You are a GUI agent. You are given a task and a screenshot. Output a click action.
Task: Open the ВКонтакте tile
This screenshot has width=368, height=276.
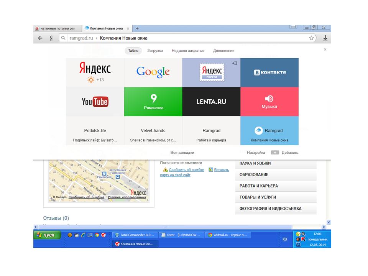269,72
